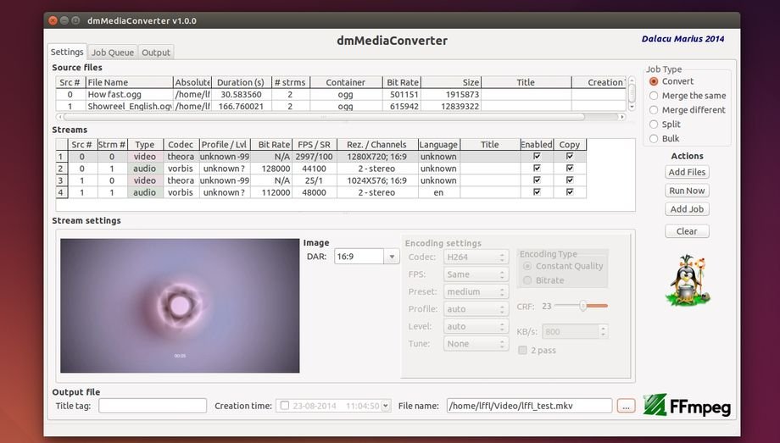
Task: Uncheck Copy for the vorbis stream in row 4
Action: [570, 192]
